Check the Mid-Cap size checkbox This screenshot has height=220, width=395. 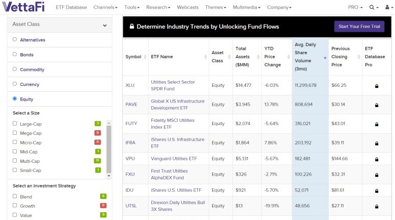pyautogui.click(x=15, y=151)
